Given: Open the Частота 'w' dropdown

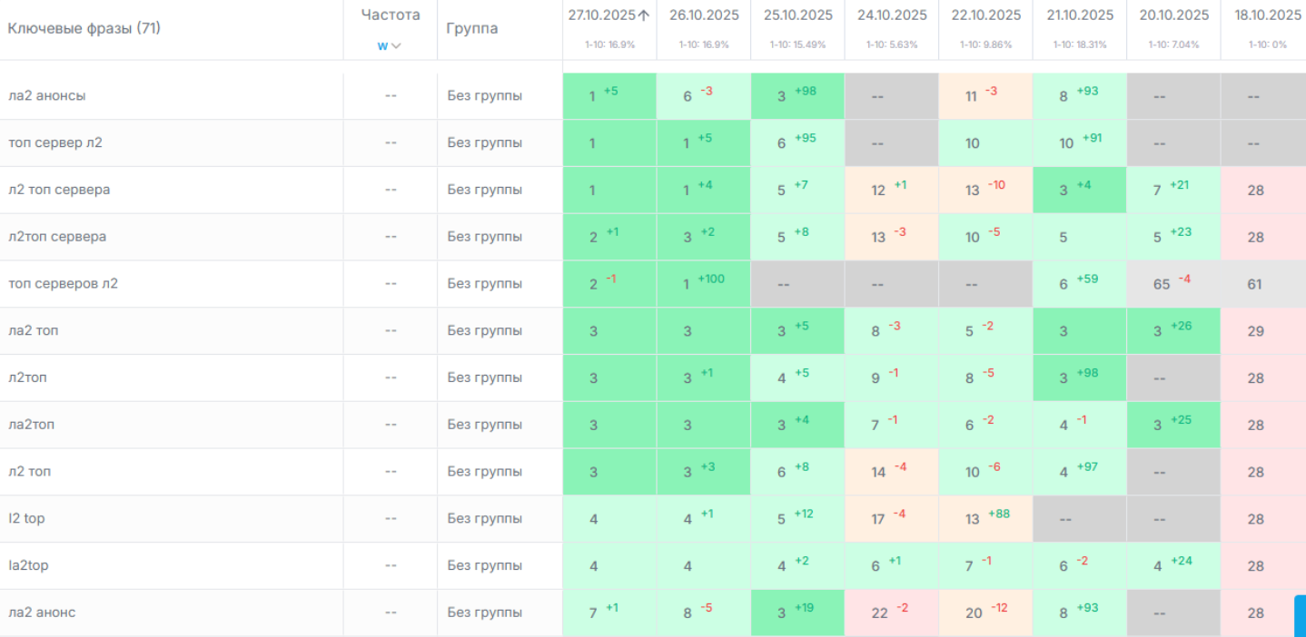Looking at the screenshot, I should click(x=390, y=46).
